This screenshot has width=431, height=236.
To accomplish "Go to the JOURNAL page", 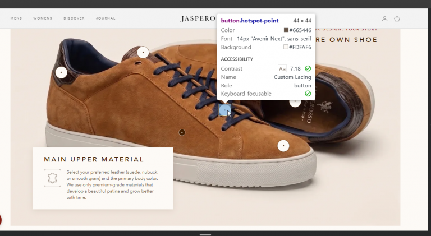I will pos(106,18).
